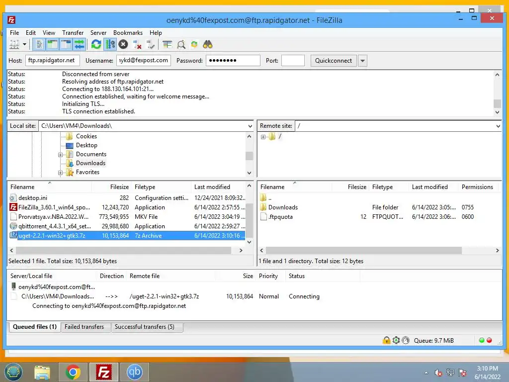Open the Server menu
The width and height of the screenshot is (509, 382).
coord(98,32)
